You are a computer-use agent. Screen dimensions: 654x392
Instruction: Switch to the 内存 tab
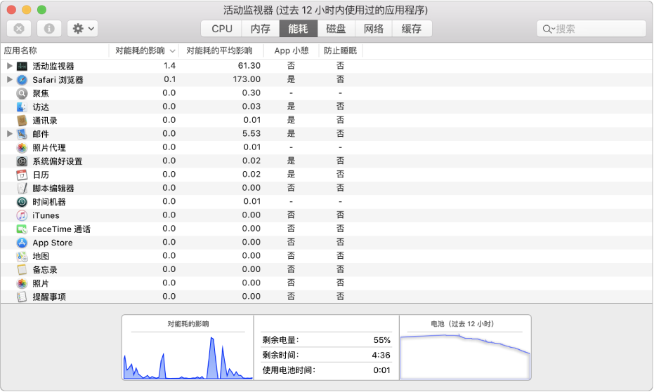pyautogui.click(x=260, y=29)
